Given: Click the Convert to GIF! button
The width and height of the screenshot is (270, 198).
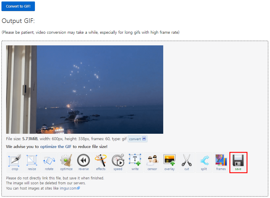Looking at the screenshot, I should 18,6.
